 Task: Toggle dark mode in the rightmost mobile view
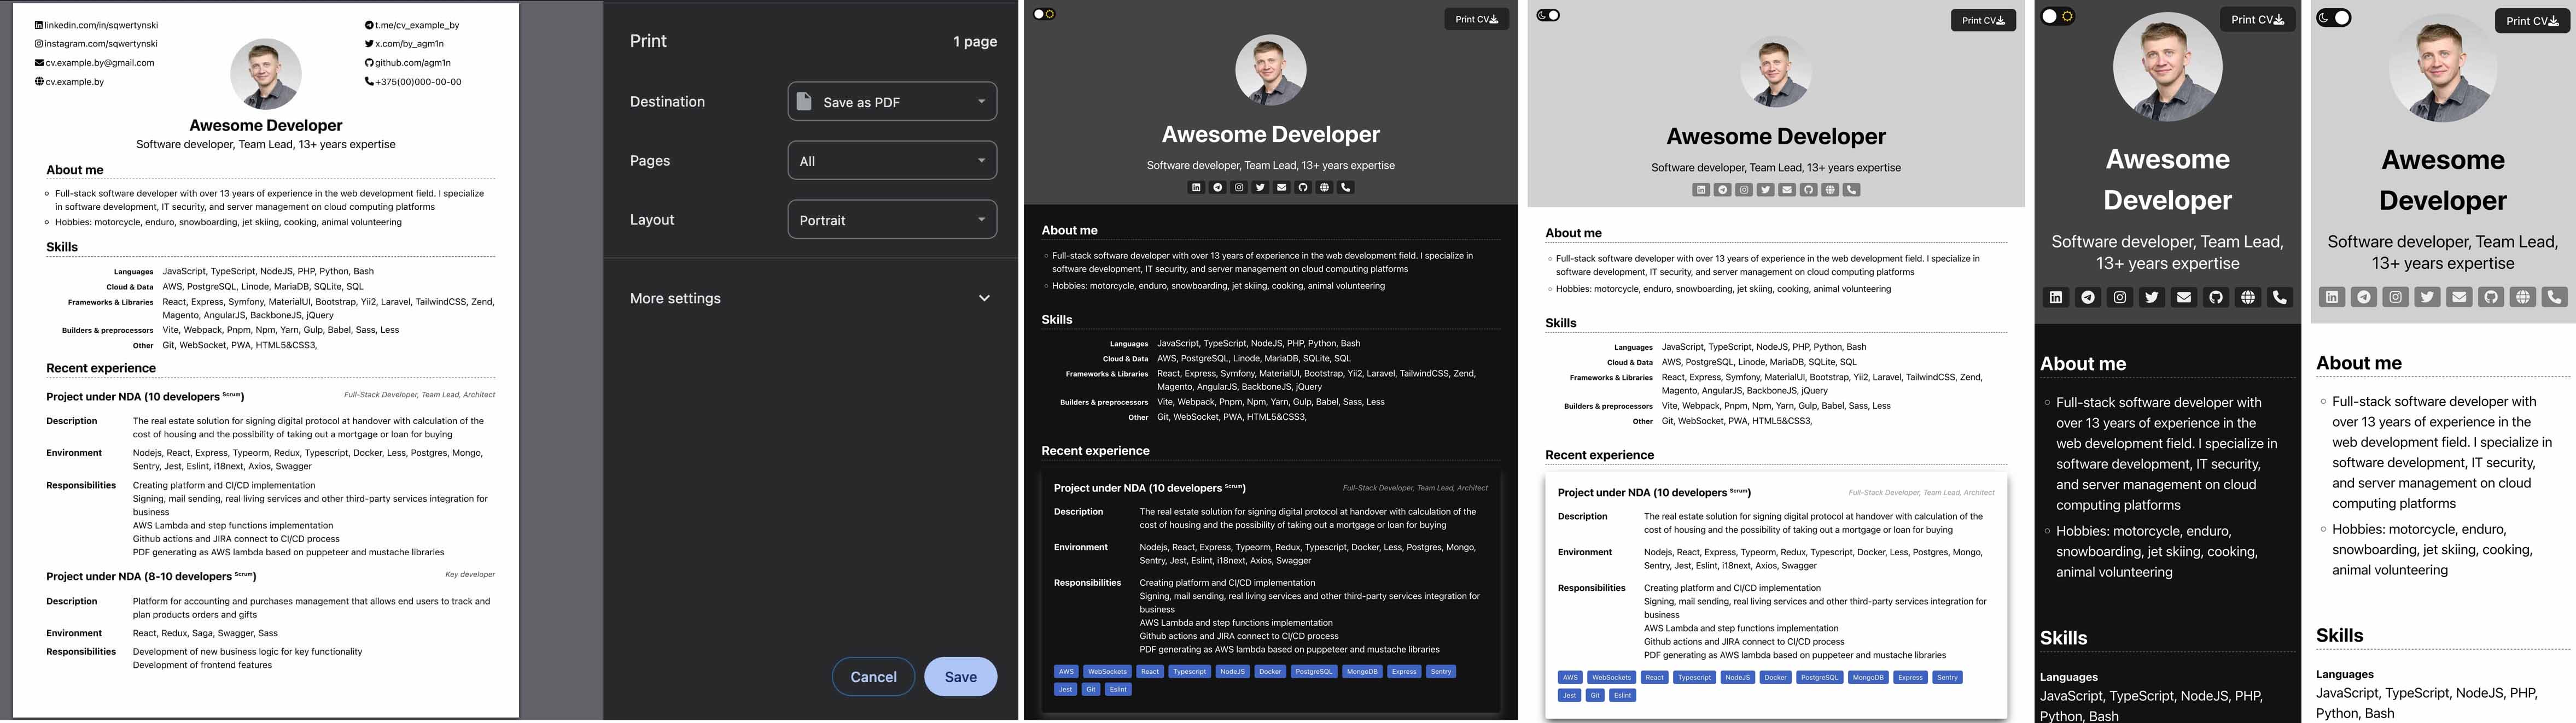click(2333, 18)
